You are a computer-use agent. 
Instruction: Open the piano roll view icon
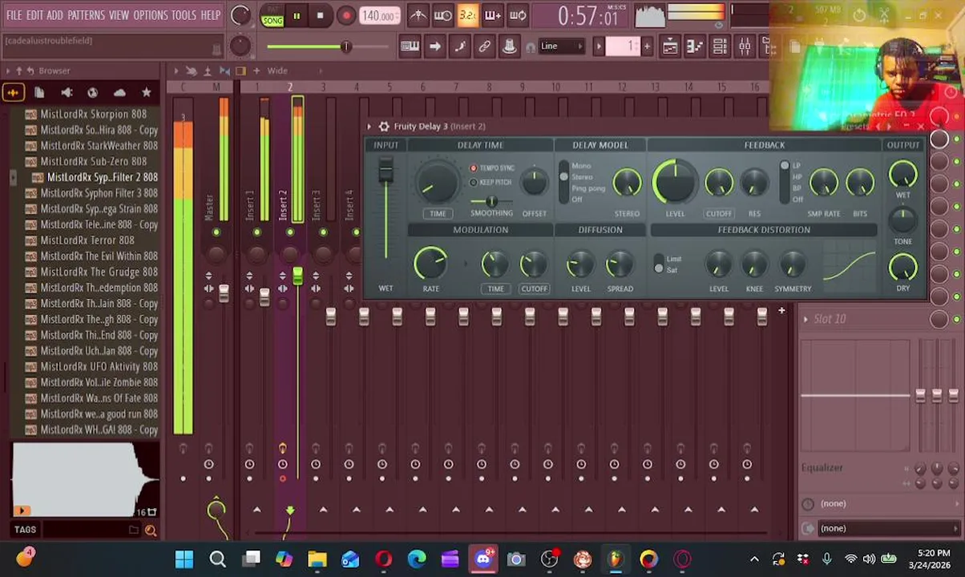coord(694,46)
